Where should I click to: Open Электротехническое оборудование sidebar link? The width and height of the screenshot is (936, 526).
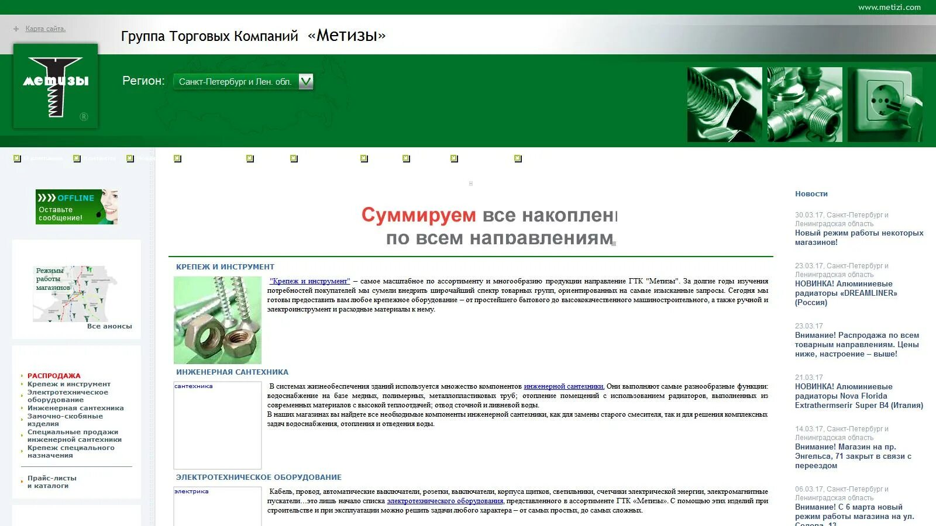(68, 396)
